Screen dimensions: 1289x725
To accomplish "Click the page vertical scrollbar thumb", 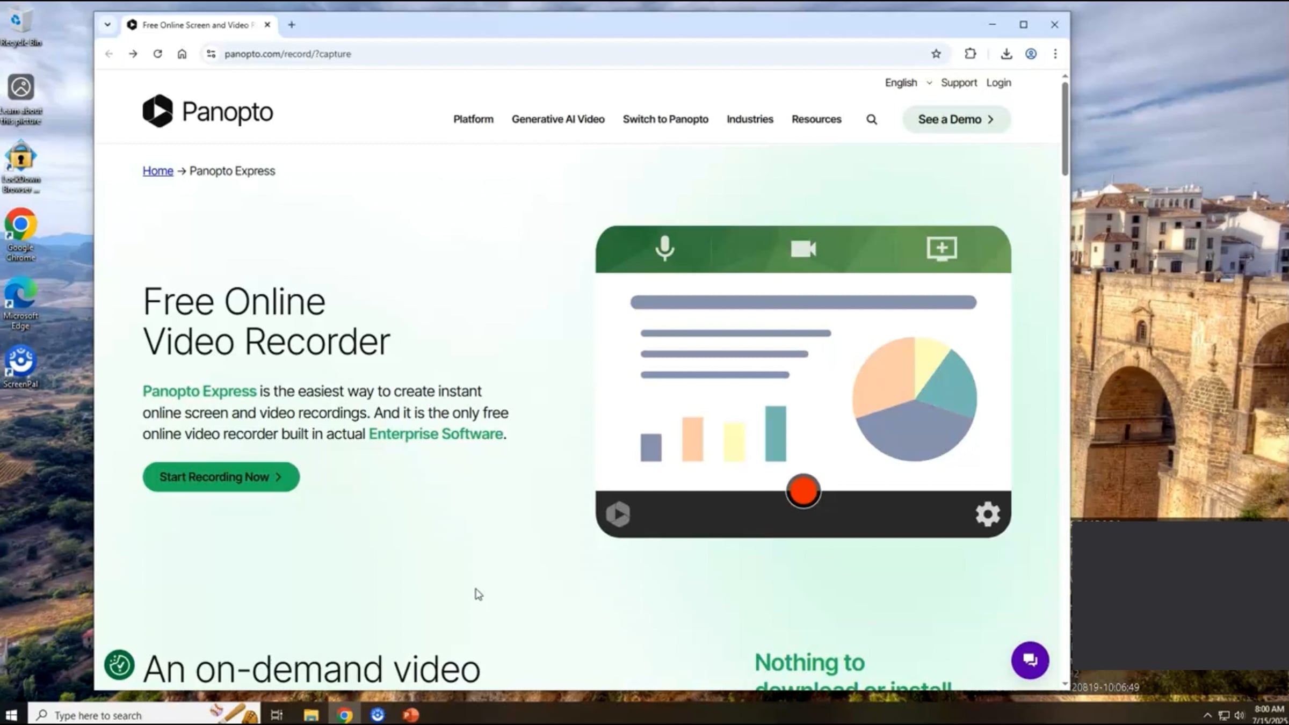I will [x=1064, y=128].
